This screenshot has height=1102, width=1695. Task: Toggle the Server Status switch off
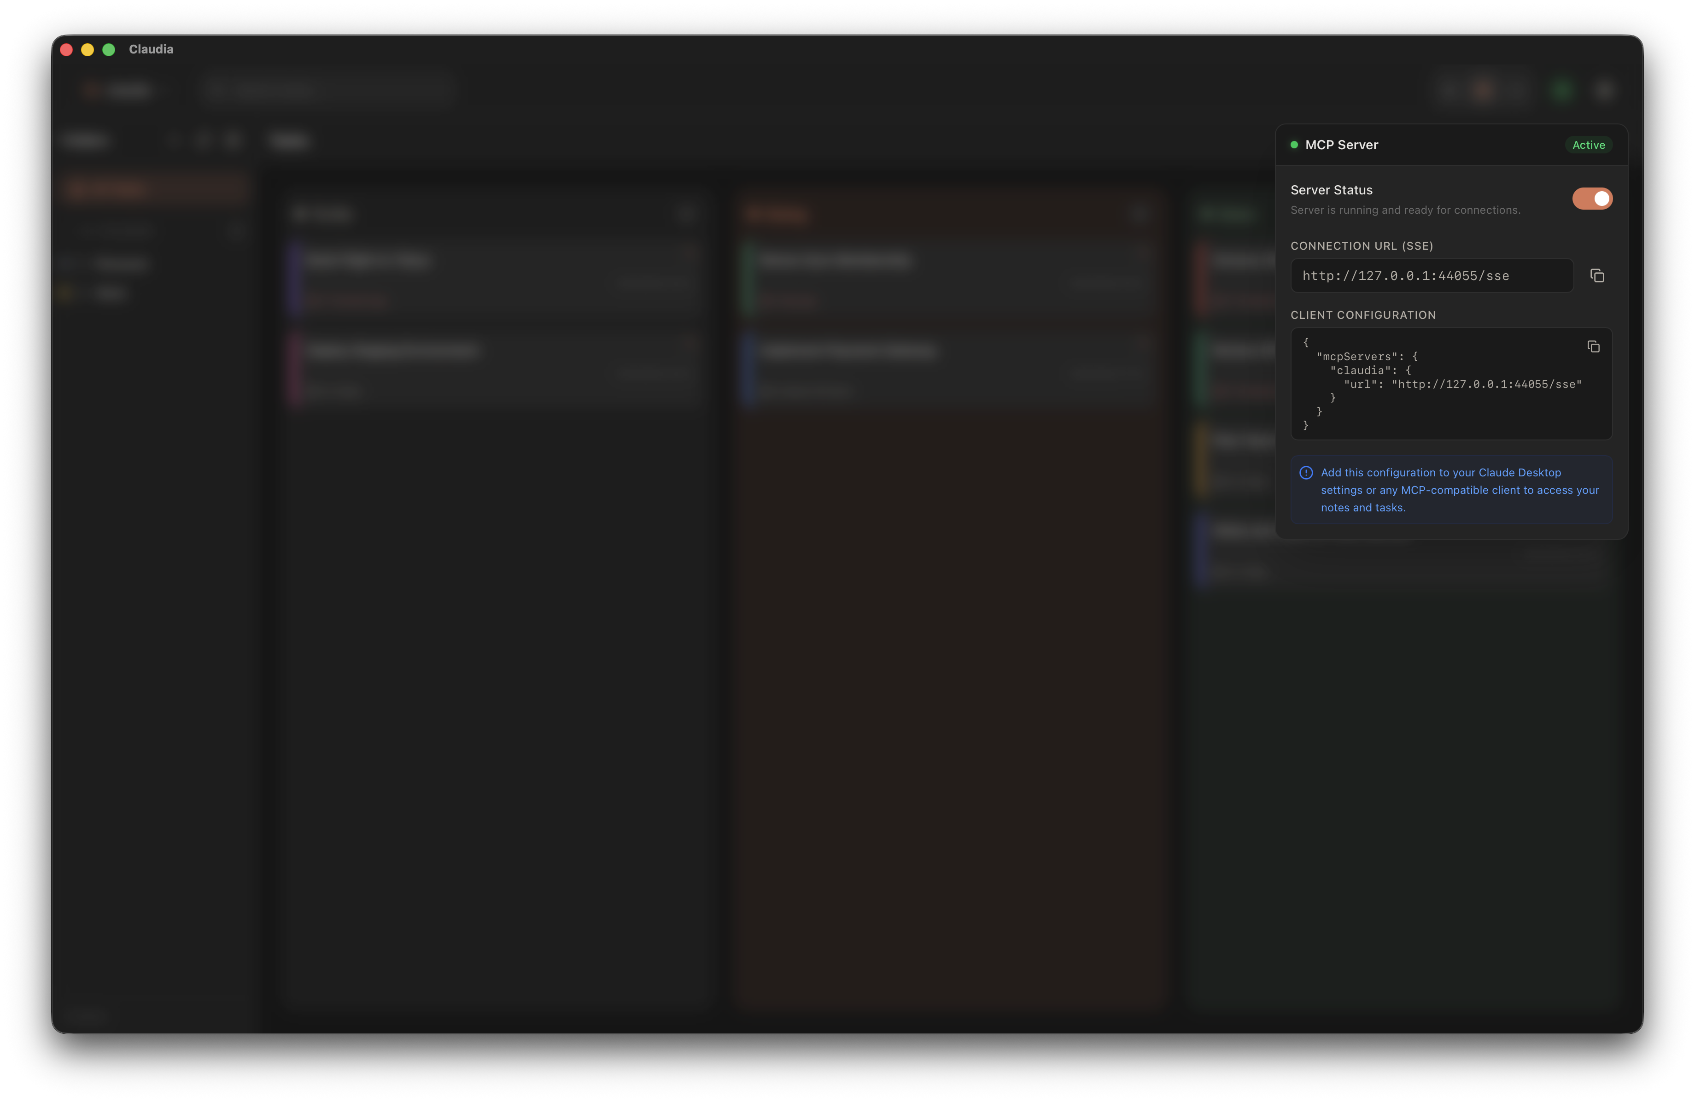(1592, 199)
